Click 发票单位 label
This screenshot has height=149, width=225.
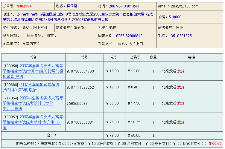(11, 44)
